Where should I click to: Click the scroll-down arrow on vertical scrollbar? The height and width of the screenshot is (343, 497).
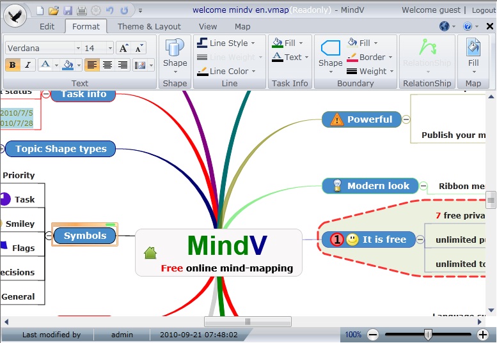pos(491,310)
